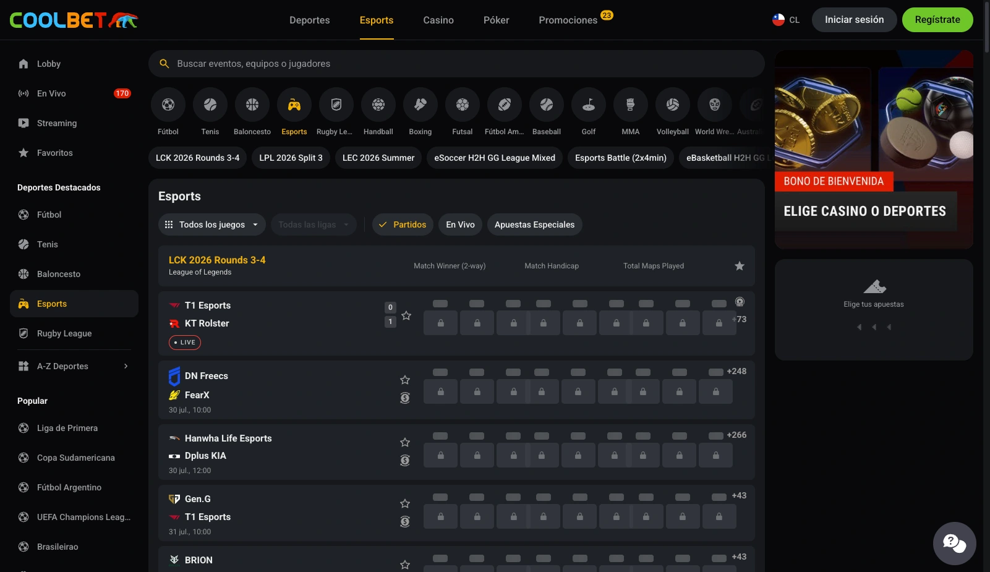Favorite the T1 Esports vs KT Rolster match
Viewport: 990px width, 572px height.
pyautogui.click(x=406, y=315)
